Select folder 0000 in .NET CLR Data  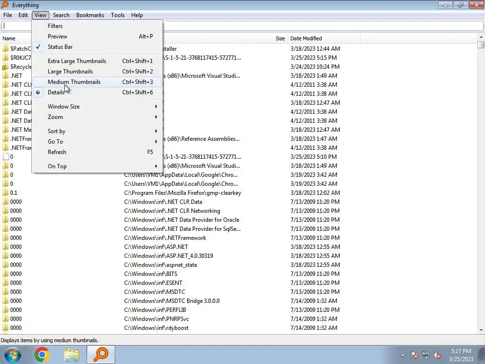point(16,202)
